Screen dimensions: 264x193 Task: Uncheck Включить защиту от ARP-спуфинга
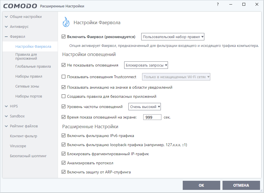click(x=64, y=172)
